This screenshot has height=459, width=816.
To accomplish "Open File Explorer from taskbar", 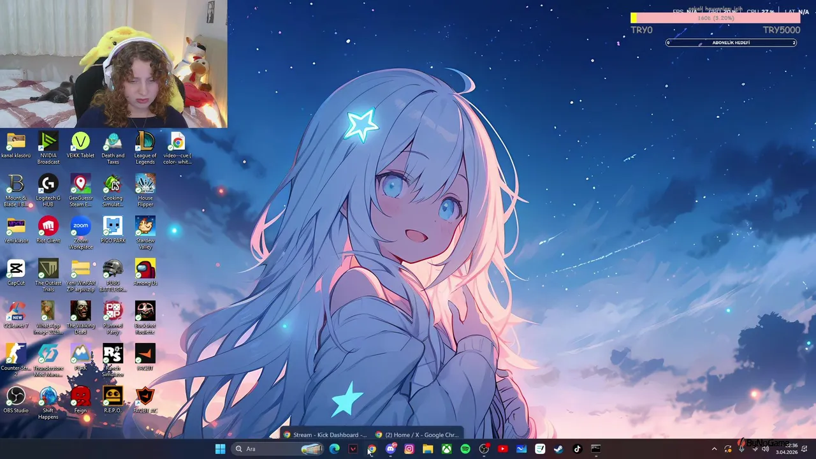I will (428, 449).
